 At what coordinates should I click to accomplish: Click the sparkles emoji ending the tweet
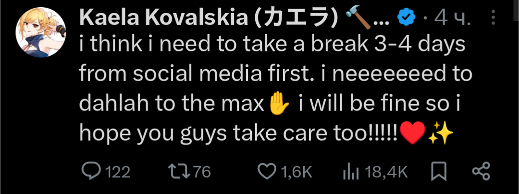[441, 131]
